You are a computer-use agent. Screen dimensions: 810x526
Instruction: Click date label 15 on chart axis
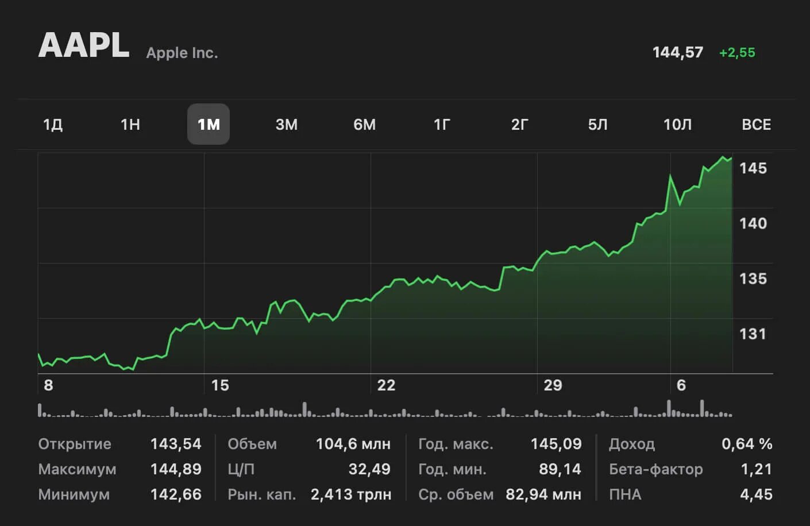220,385
